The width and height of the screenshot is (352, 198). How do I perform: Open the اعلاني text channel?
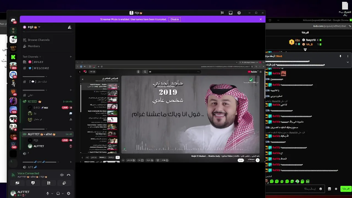click(47, 95)
